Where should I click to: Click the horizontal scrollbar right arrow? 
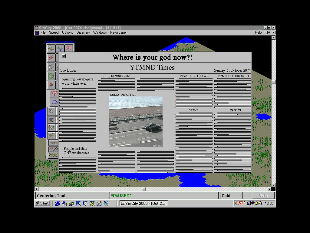[269, 189]
